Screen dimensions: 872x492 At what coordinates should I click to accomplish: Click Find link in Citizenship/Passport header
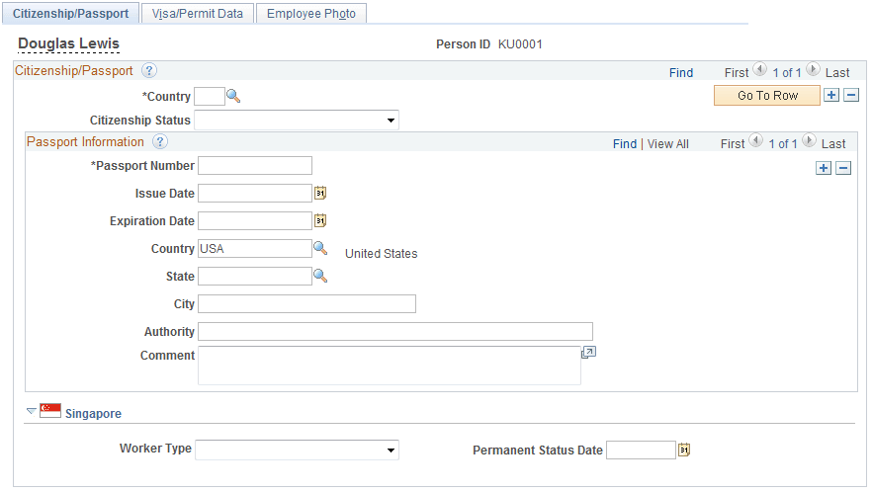pyautogui.click(x=681, y=72)
